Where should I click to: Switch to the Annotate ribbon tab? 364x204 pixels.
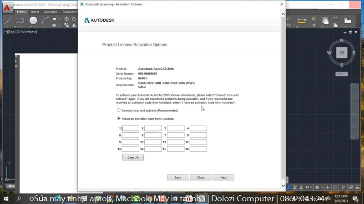point(51,12)
